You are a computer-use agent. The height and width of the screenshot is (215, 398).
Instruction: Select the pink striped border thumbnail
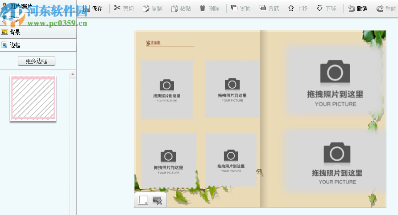tap(33, 98)
